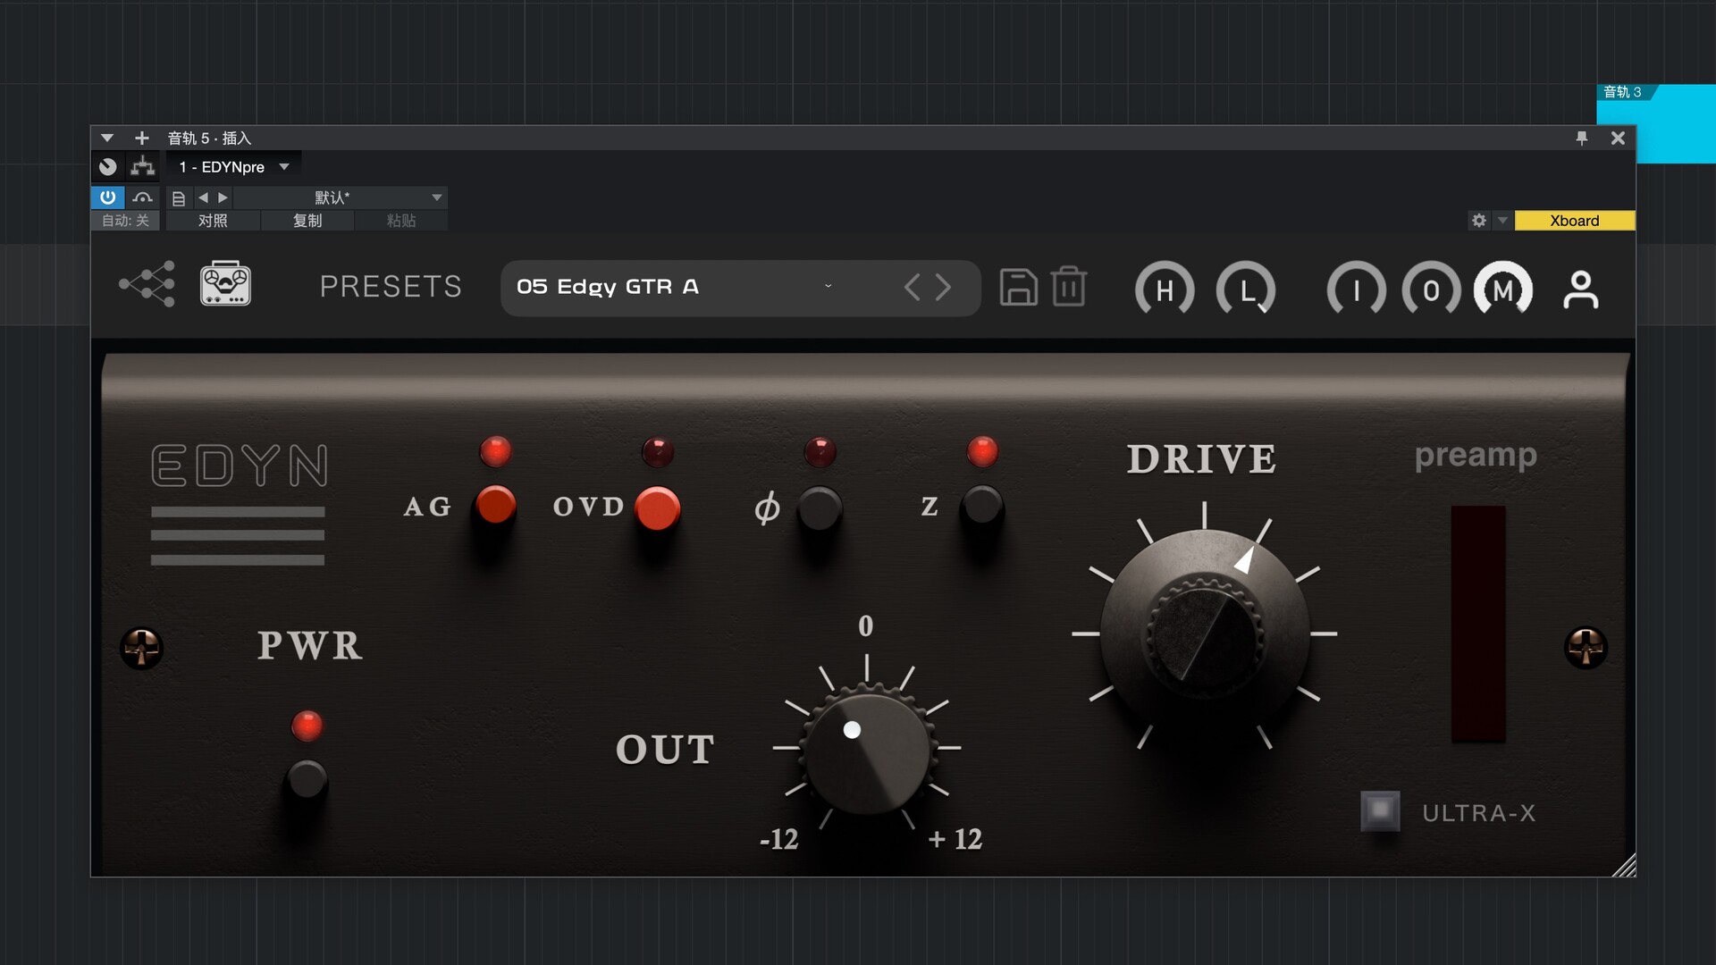Select the 音轨 3 clip in background
This screenshot has width=1716, height=965.
coord(1656,123)
